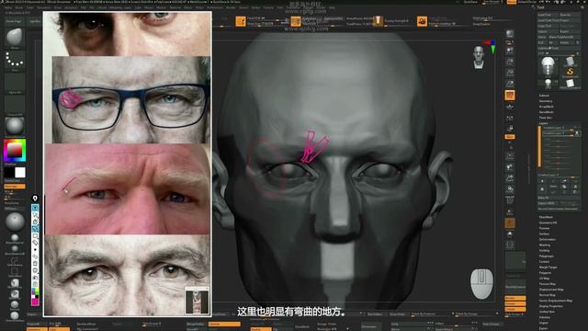Click the Zoom3D icon on right shelf
The image size is (588, 331).
tap(510, 177)
